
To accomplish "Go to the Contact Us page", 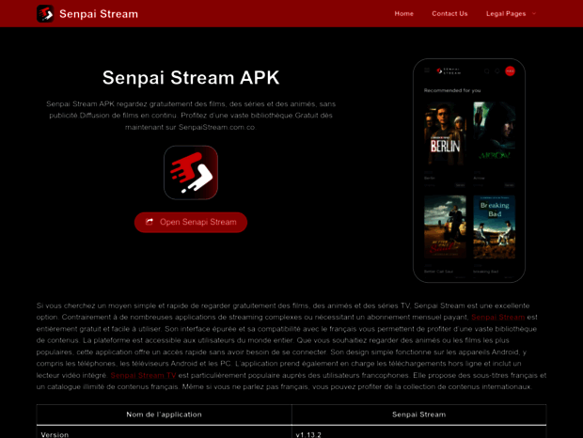I will (x=449, y=14).
